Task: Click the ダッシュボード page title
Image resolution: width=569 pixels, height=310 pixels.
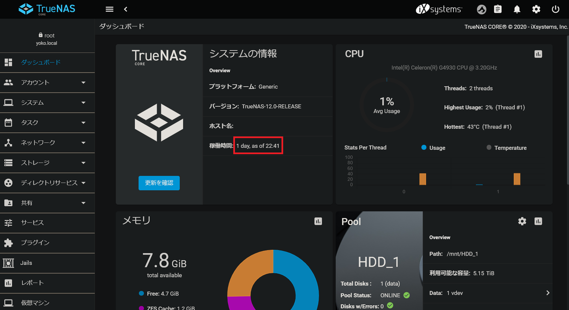Action: [x=122, y=27]
